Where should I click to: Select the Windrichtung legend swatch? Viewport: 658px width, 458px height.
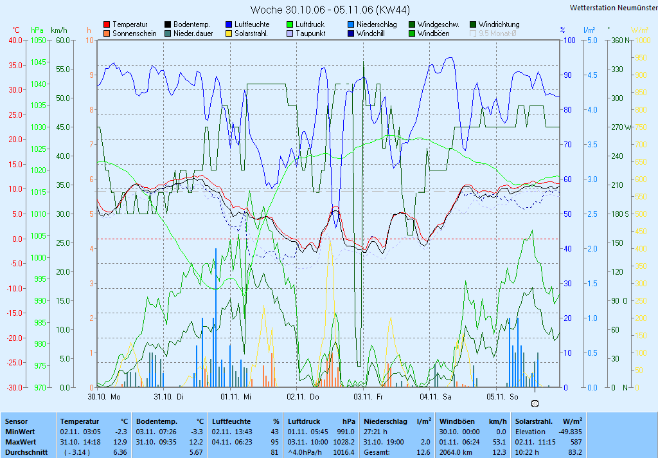click(x=473, y=25)
